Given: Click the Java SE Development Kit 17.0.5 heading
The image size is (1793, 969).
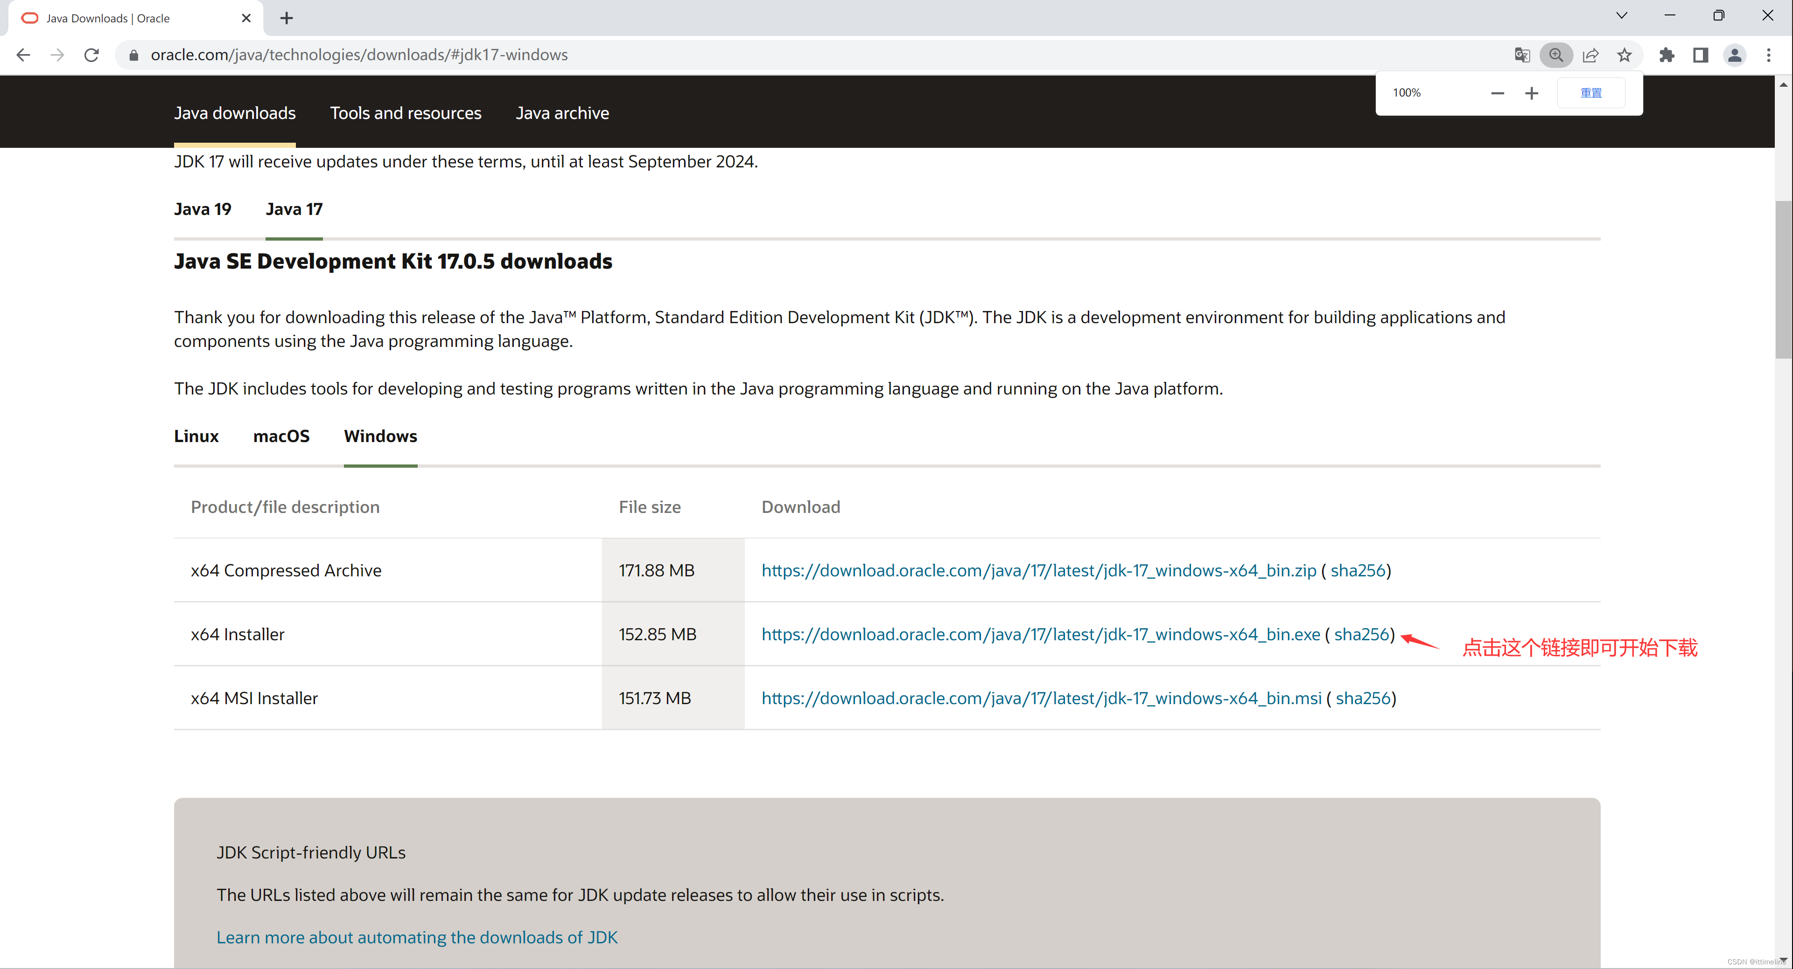Looking at the screenshot, I should pos(393,262).
